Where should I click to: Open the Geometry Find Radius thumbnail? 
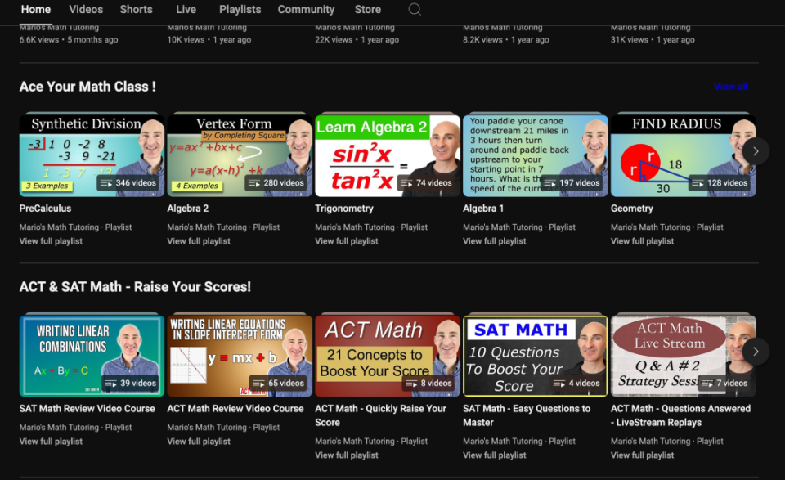click(683, 155)
